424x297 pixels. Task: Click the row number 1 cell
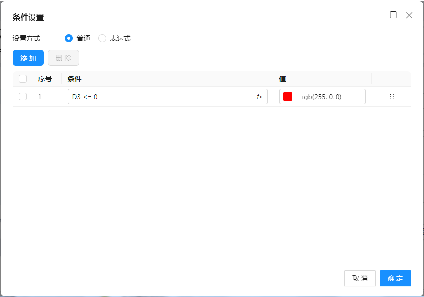tap(40, 97)
